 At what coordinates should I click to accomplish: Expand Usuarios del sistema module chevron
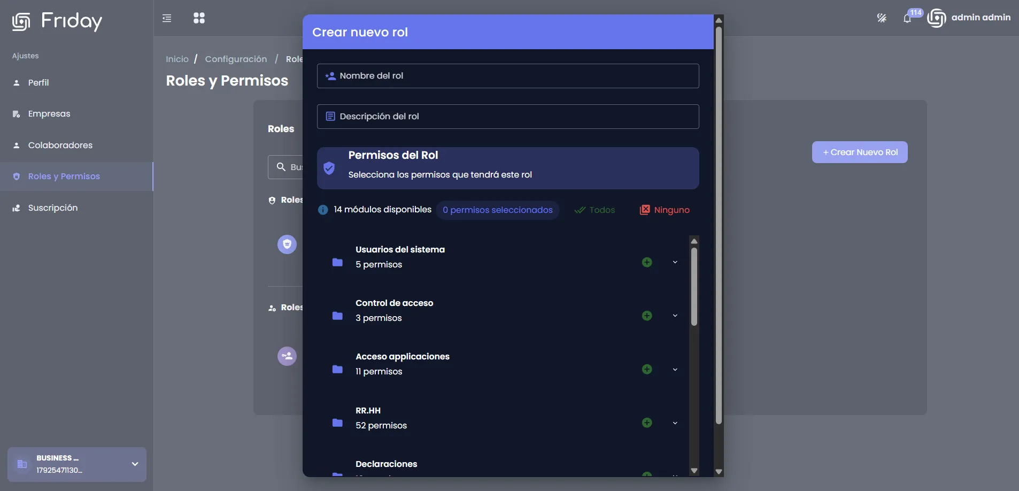675,262
